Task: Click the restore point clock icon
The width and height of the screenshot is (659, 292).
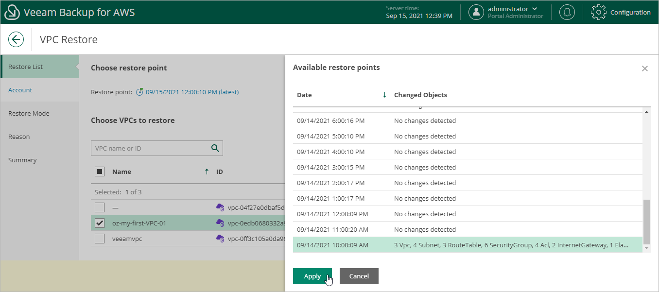Action: 139,92
